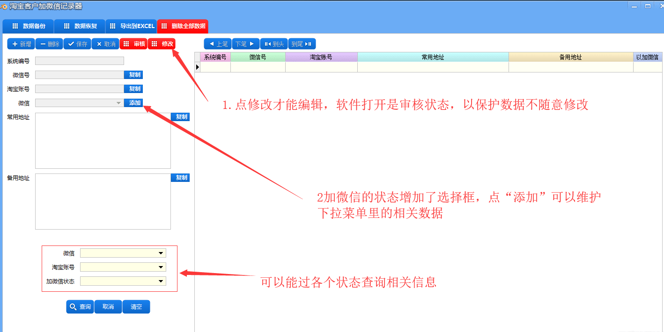Copy the 常用地址 text
The height and width of the screenshot is (332, 664).
[x=180, y=117]
